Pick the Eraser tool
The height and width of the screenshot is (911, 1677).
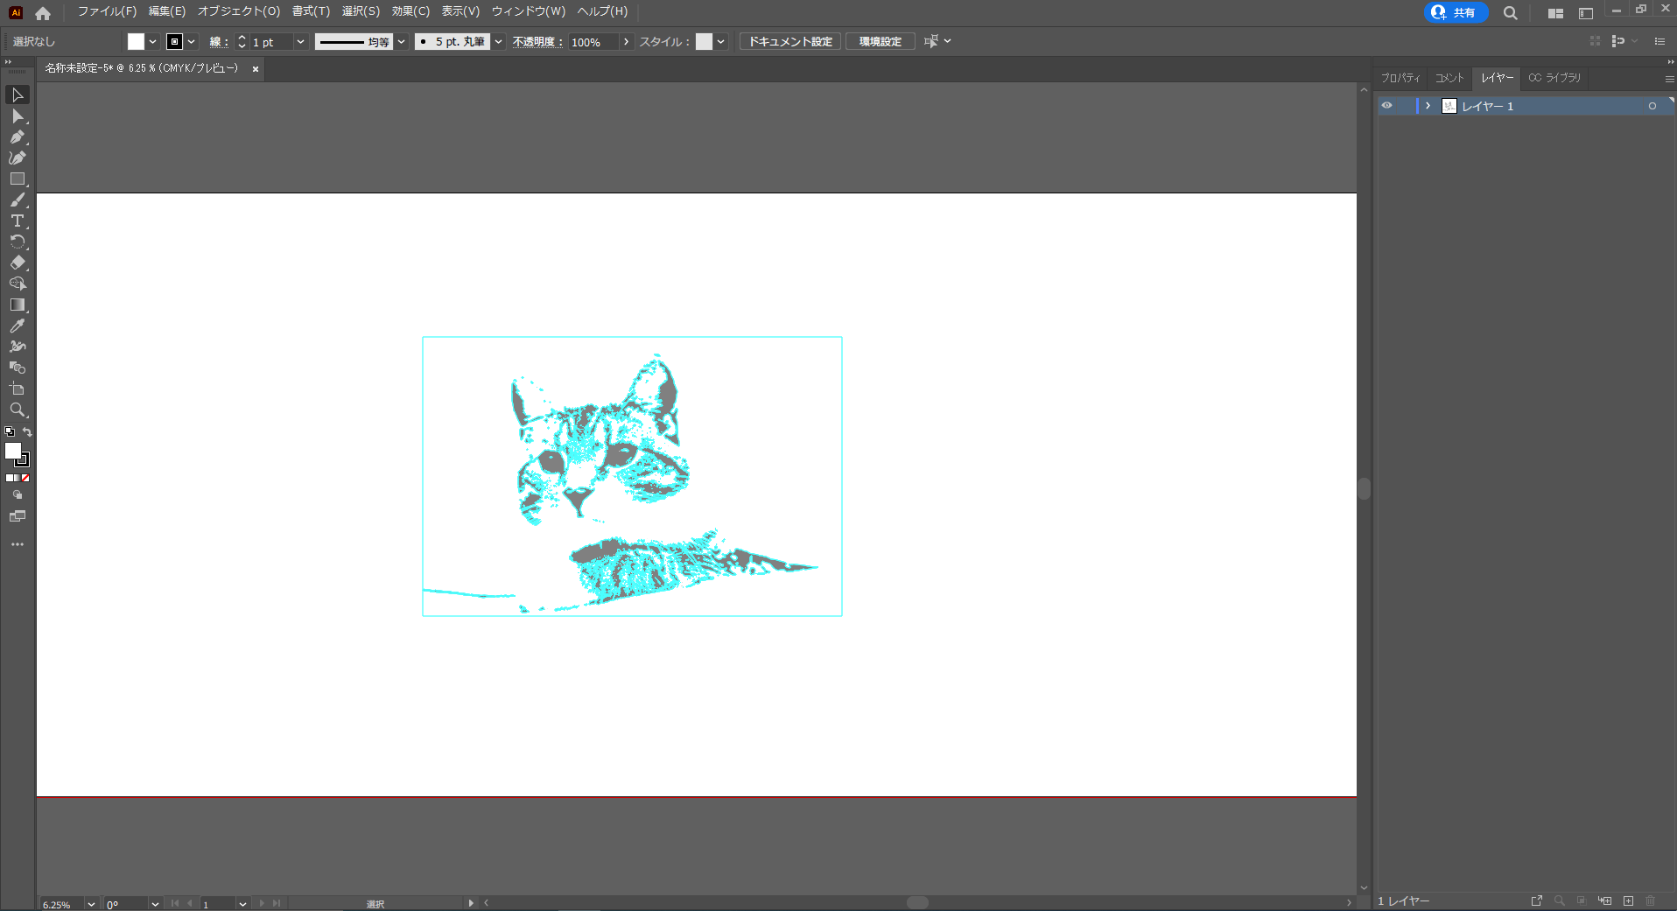[x=18, y=263]
